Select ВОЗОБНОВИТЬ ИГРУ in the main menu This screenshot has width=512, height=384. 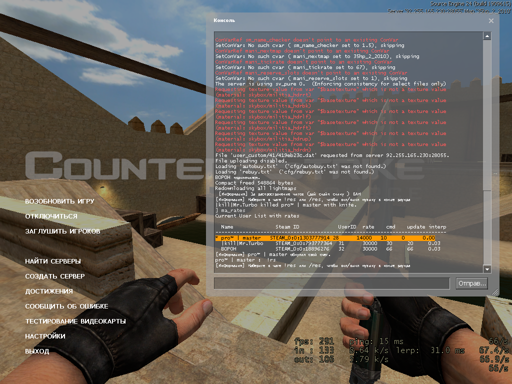click(x=60, y=201)
